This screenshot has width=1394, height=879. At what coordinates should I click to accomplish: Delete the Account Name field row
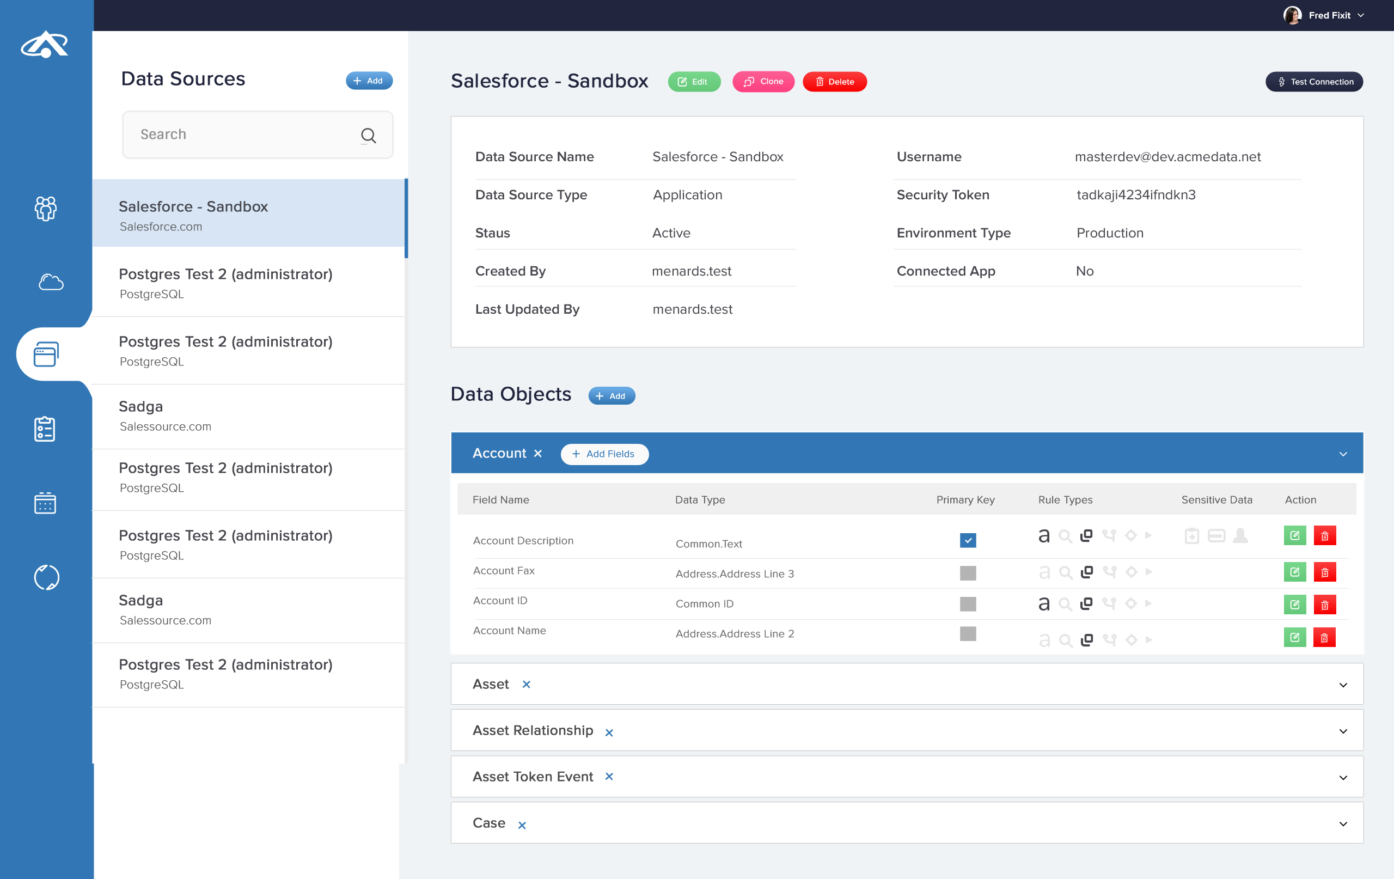pyautogui.click(x=1324, y=638)
